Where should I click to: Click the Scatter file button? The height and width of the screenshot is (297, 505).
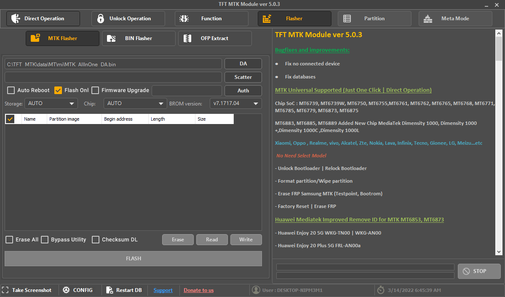(243, 77)
